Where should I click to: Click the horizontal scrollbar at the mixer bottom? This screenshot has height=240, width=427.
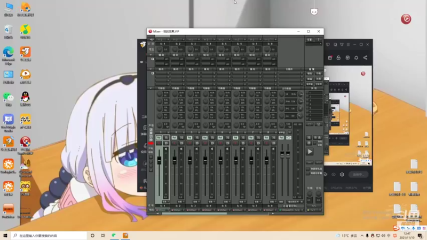click(215, 214)
